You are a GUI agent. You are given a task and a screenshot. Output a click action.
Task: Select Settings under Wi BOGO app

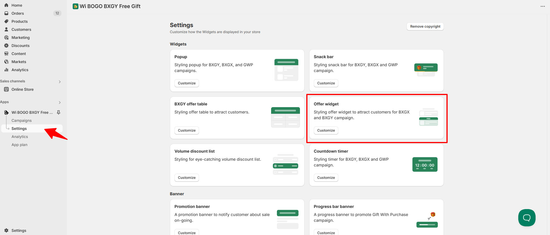coord(32,128)
